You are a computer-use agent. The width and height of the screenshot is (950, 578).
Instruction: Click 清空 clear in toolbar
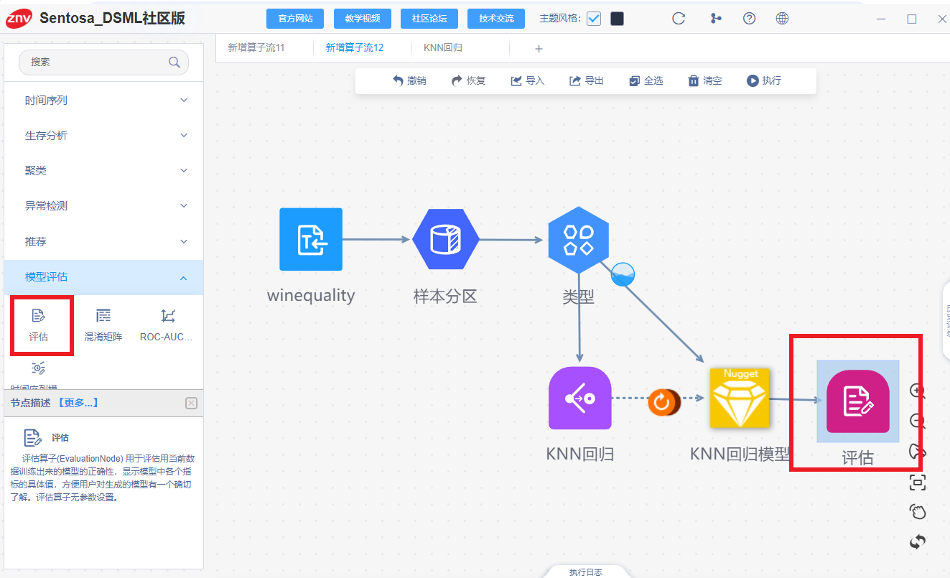pyautogui.click(x=705, y=80)
